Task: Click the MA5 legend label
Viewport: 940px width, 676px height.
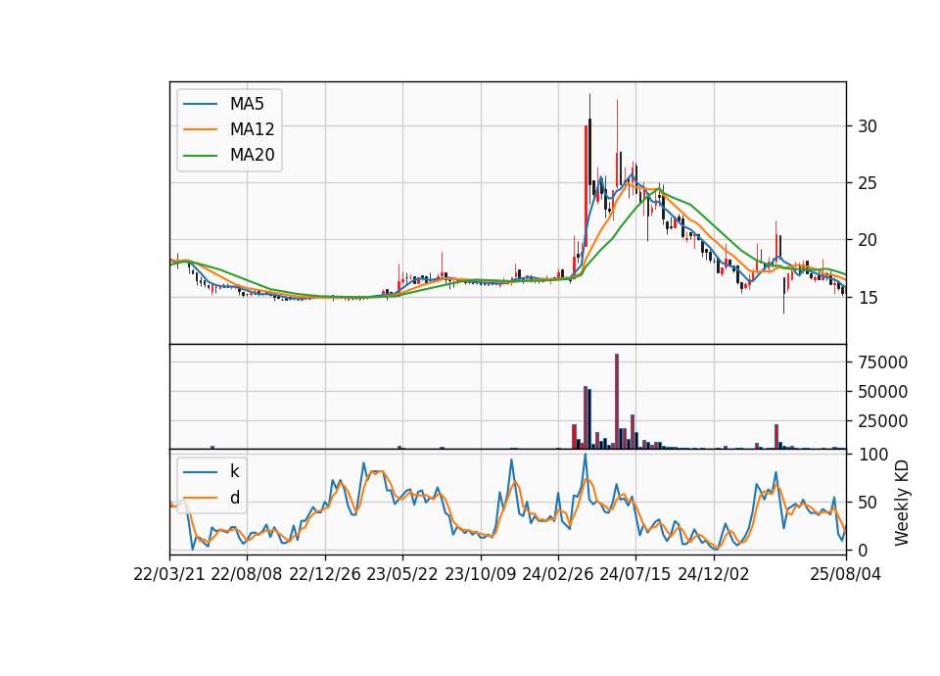Action: [x=247, y=104]
